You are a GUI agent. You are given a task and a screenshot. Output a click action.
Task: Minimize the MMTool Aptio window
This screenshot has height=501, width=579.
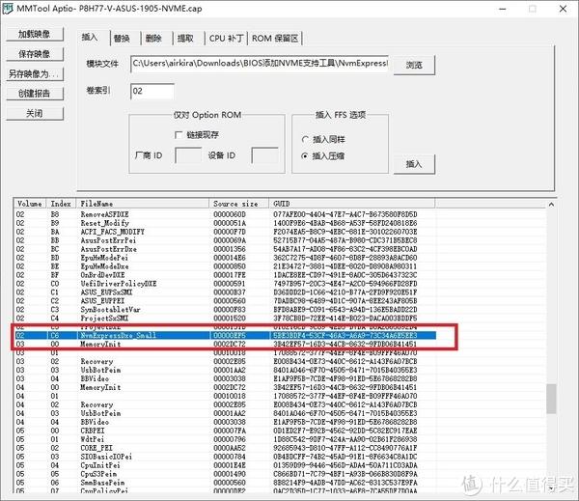[503, 9]
